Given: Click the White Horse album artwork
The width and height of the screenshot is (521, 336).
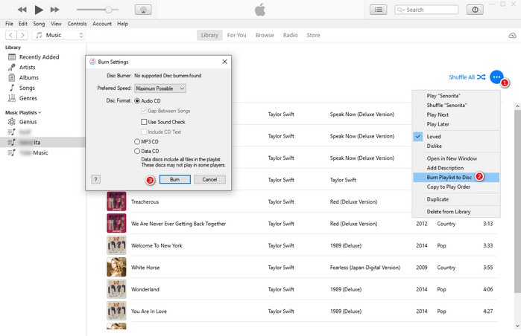Looking at the screenshot, I should (116, 267).
